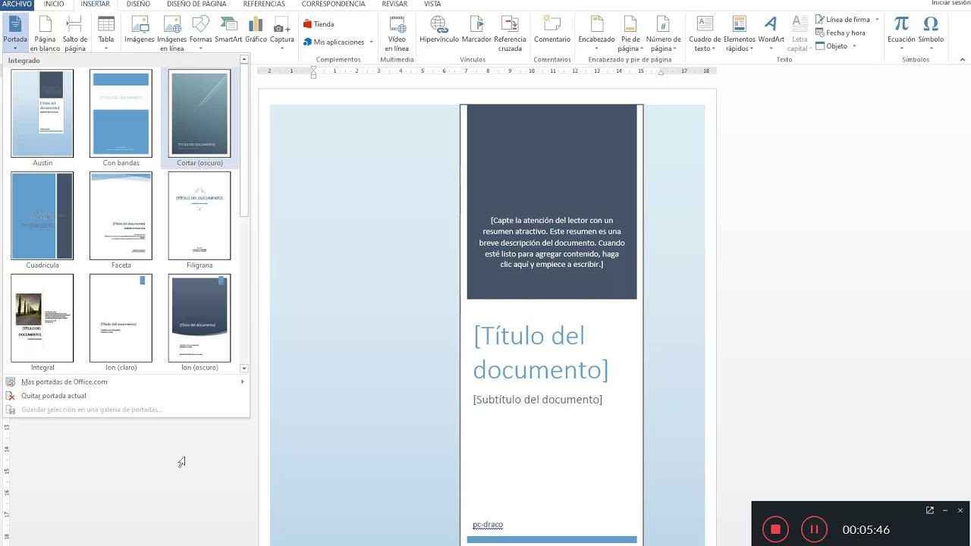This screenshot has width=971, height=546.
Task: Click the pc-draco author text
Action: (x=488, y=525)
